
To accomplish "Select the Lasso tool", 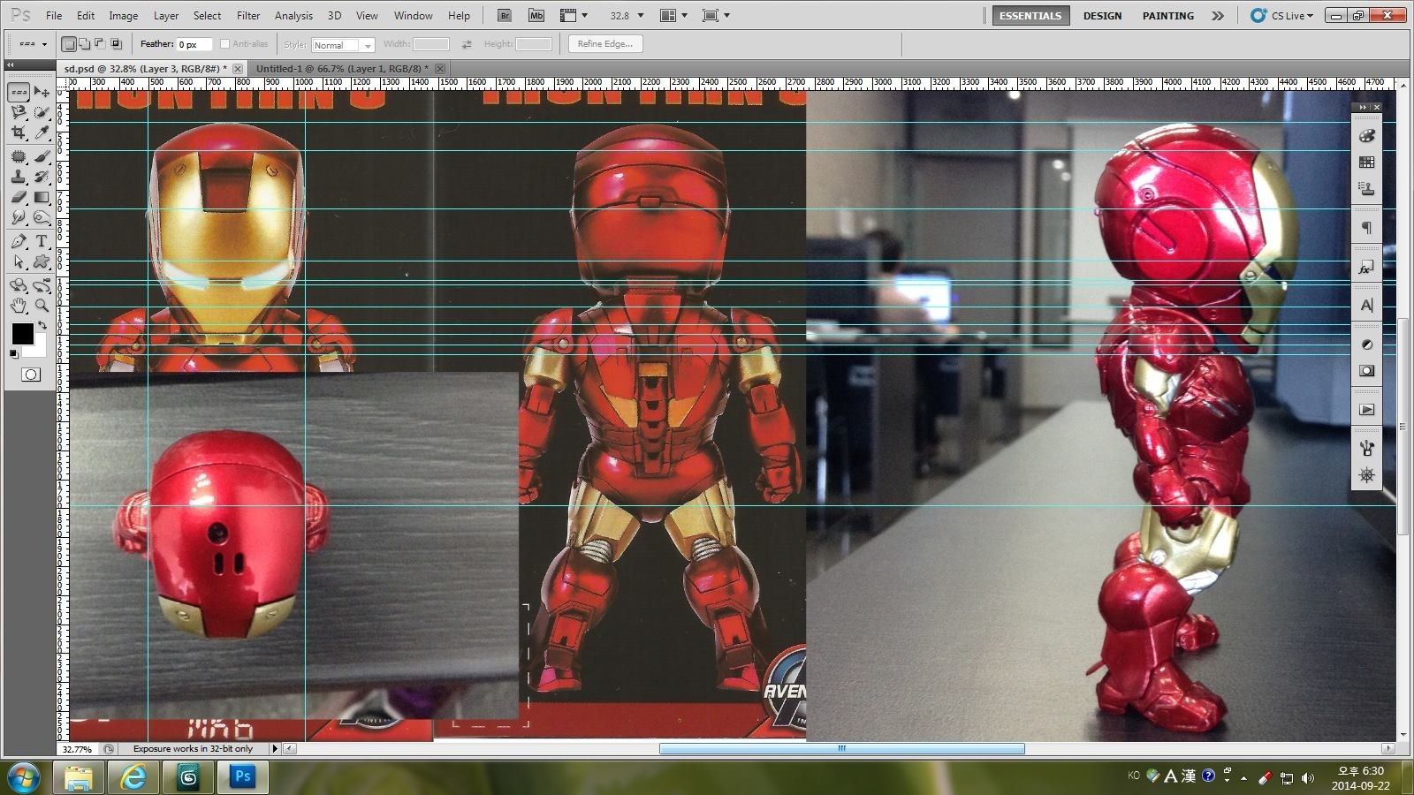I will coord(19,112).
